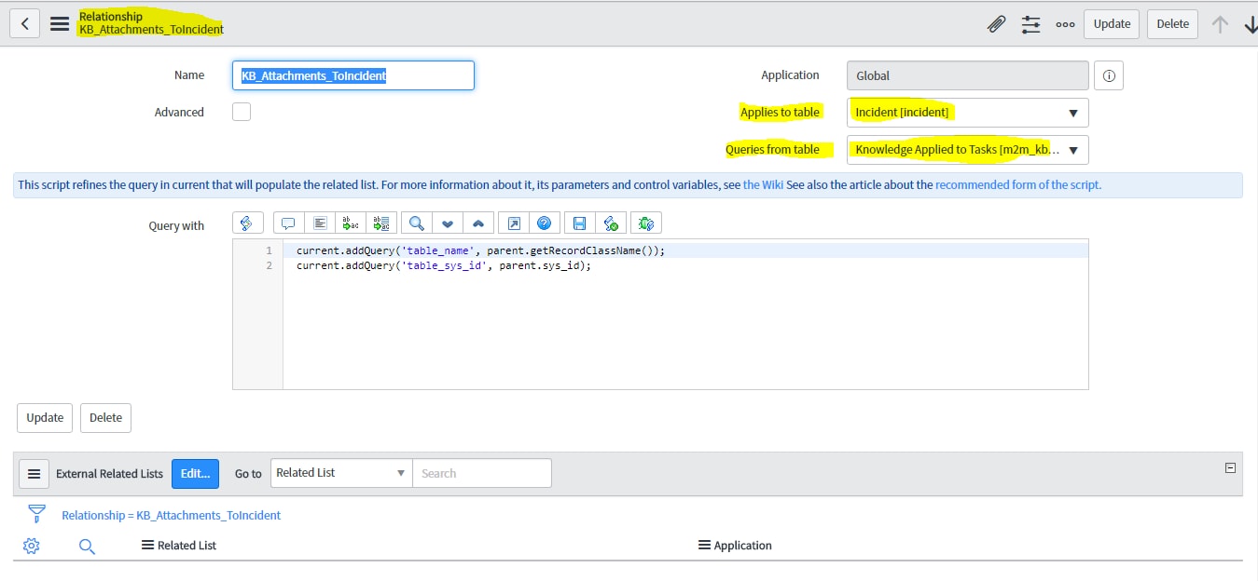Find next using the down chevron icon
The height and width of the screenshot is (581, 1258).
(x=447, y=223)
